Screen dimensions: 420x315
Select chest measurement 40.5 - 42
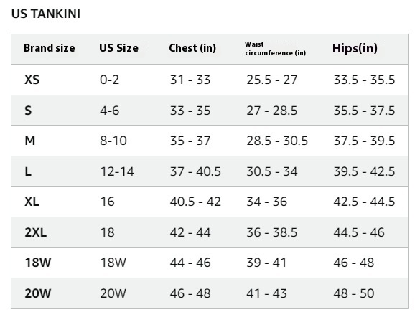point(195,202)
